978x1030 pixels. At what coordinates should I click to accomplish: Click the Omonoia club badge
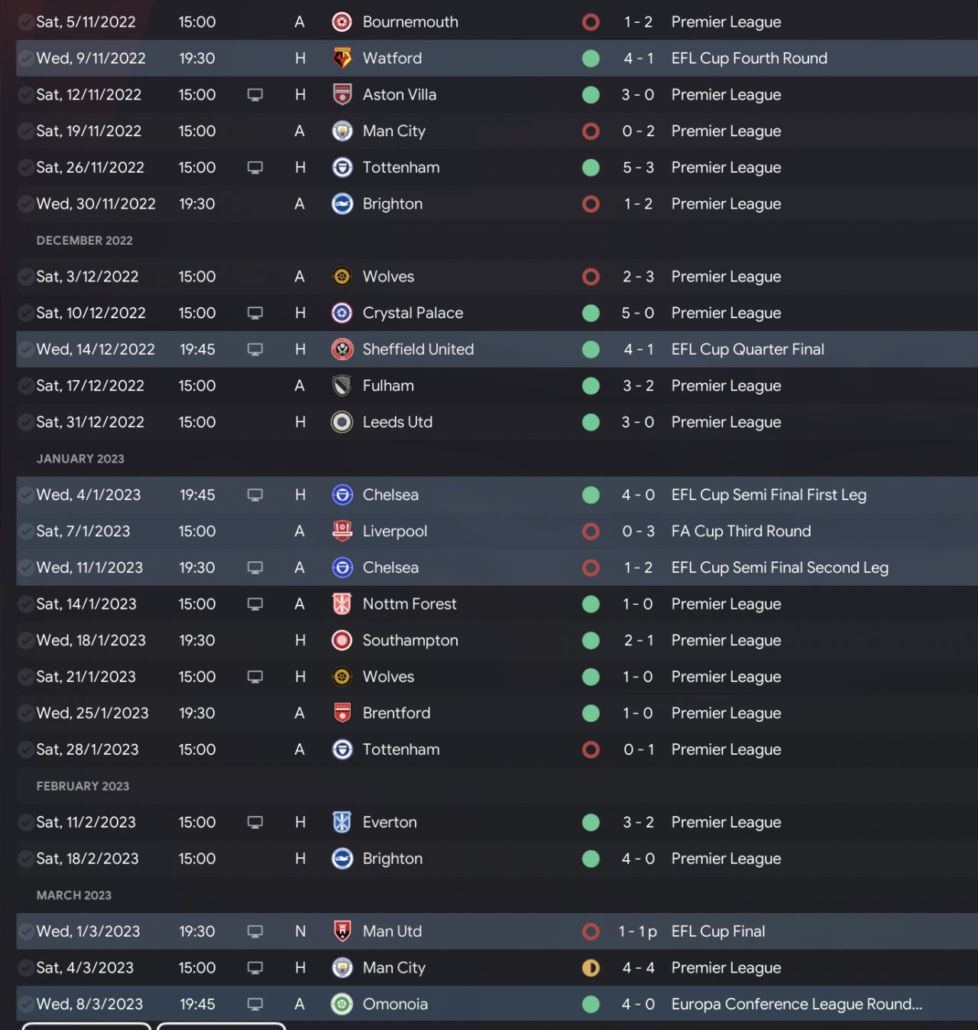point(342,1004)
